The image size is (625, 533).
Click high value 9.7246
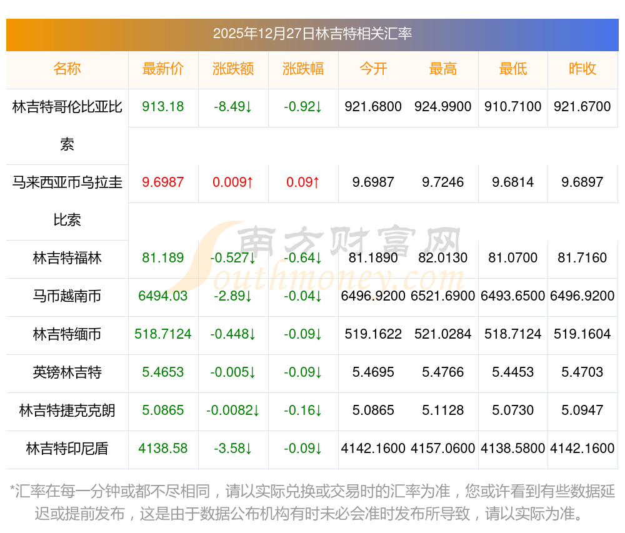[x=443, y=182]
